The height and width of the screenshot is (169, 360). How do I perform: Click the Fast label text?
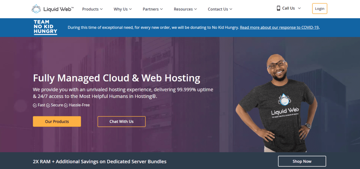point(41,105)
